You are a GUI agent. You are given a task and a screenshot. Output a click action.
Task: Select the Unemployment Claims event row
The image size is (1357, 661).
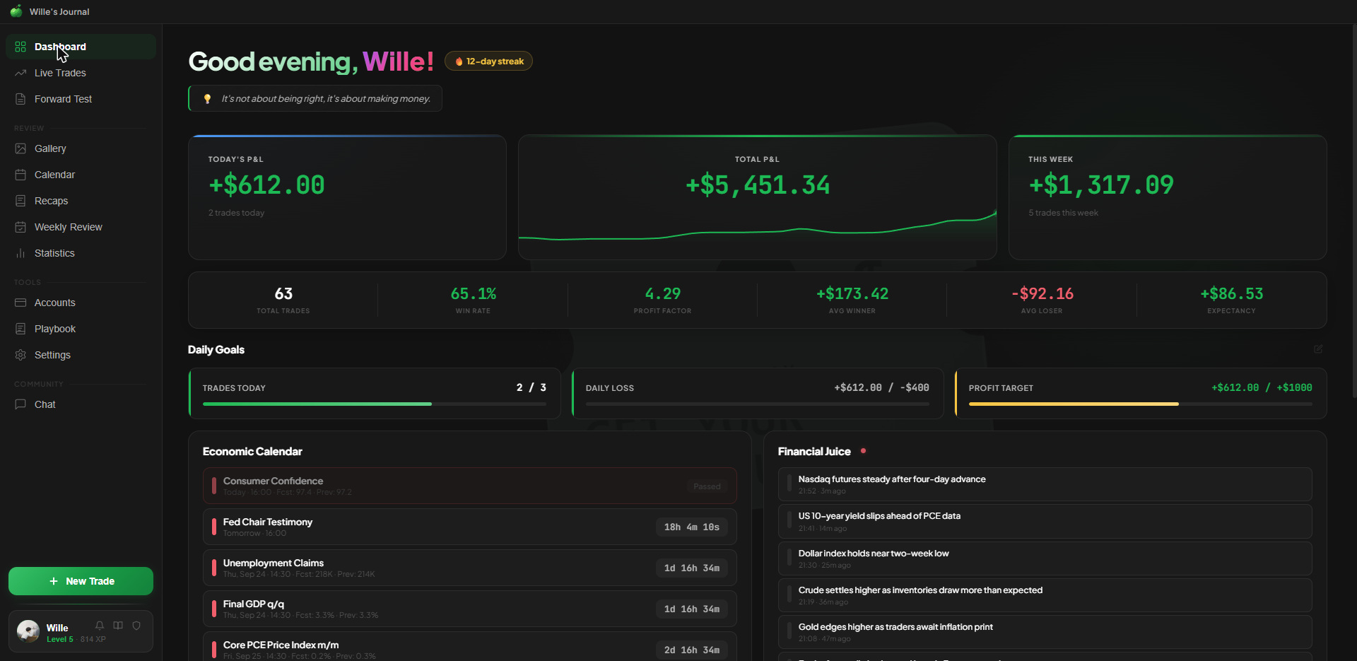(x=470, y=568)
